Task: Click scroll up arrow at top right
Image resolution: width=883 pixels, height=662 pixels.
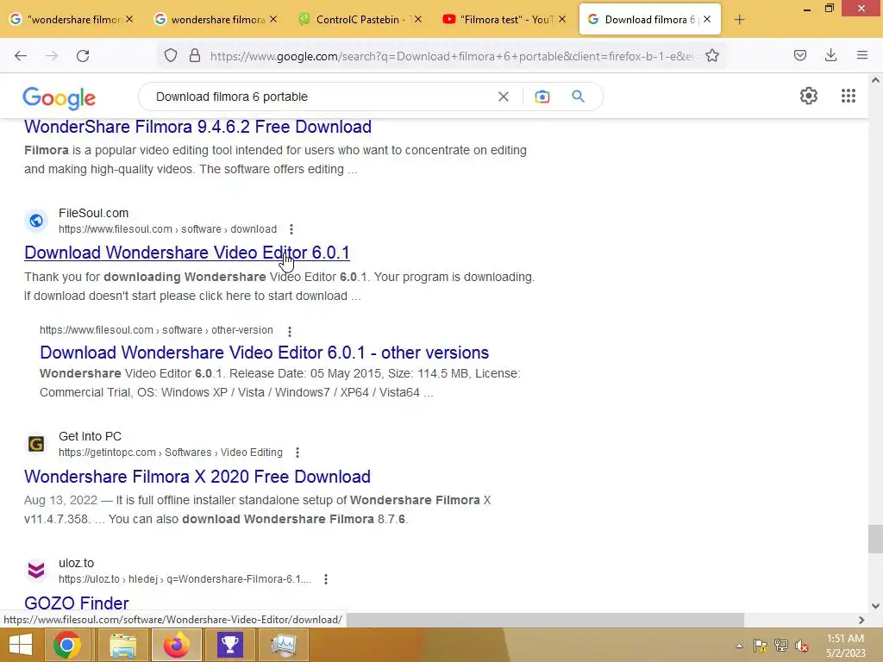Action: (875, 80)
